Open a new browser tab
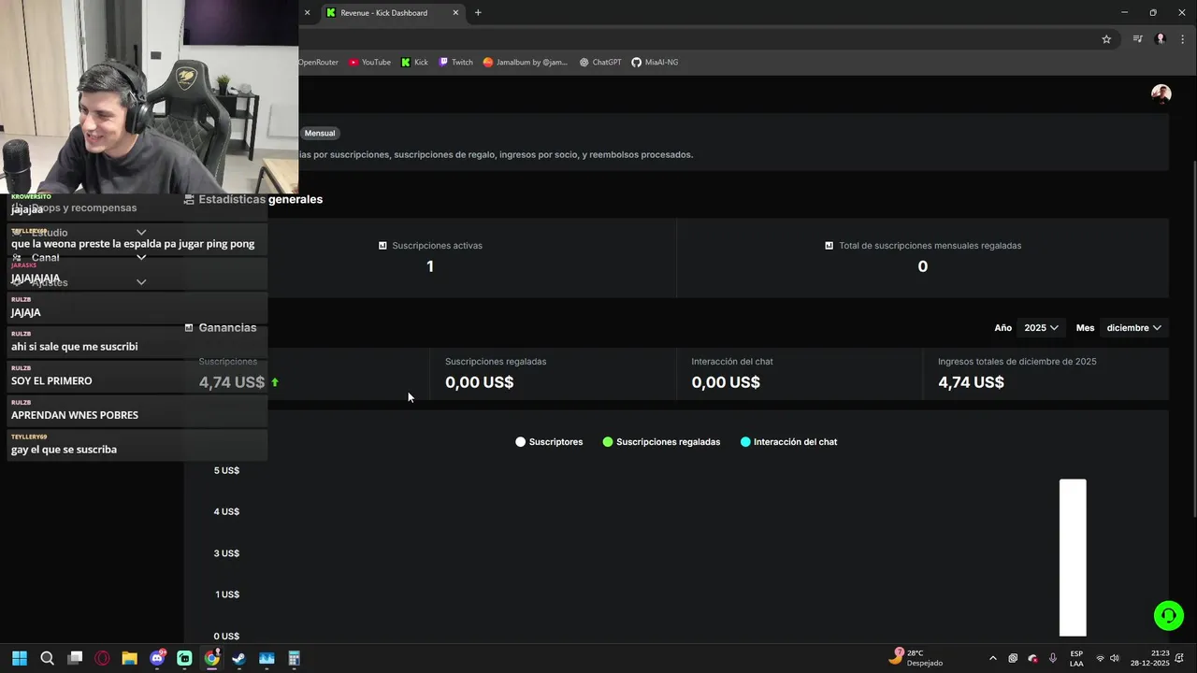Image resolution: width=1197 pixels, height=673 pixels. 478,13
